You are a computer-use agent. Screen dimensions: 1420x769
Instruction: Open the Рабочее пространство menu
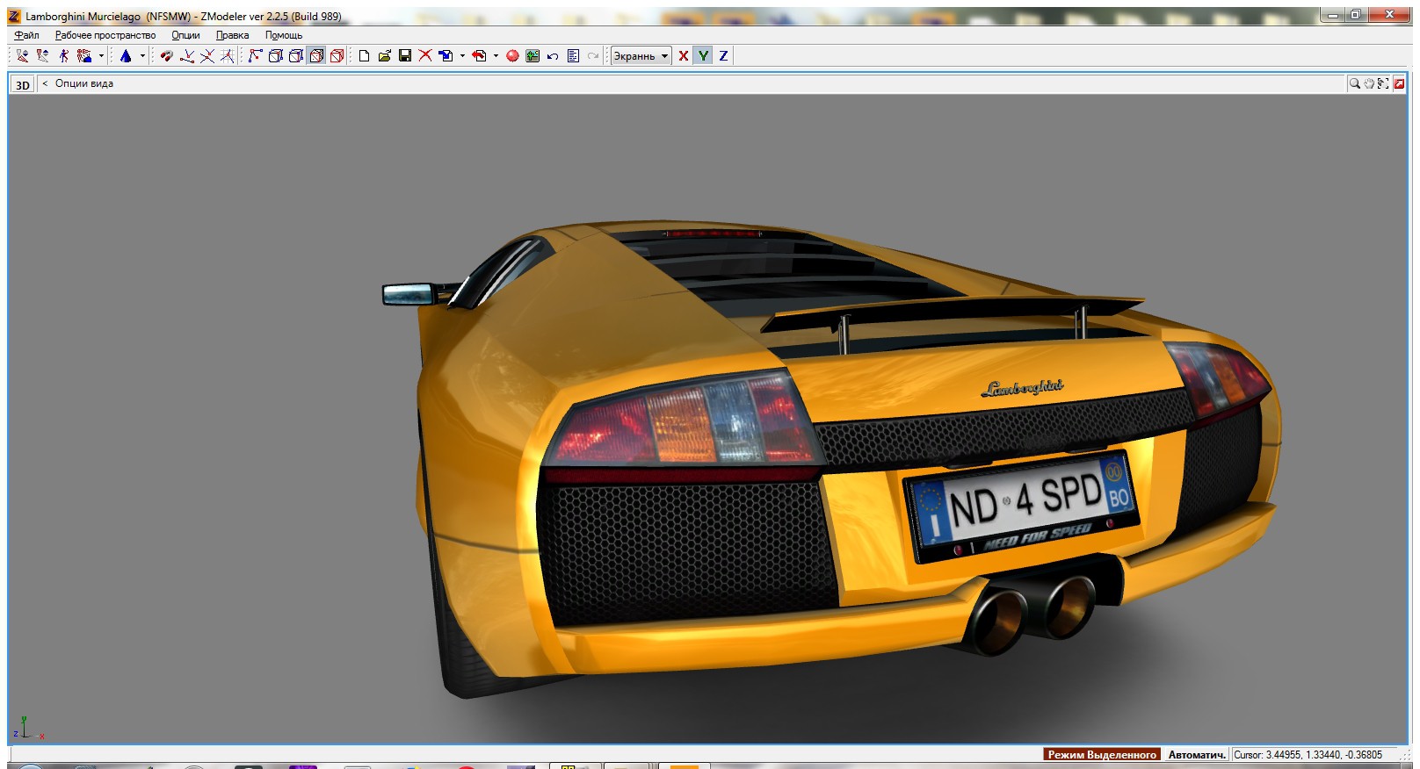[105, 35]
